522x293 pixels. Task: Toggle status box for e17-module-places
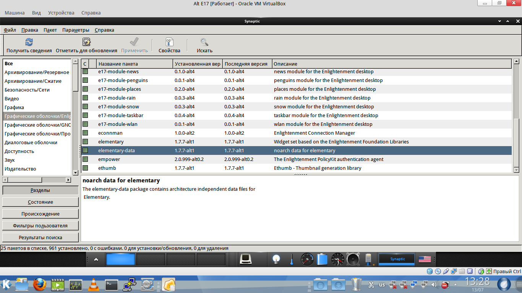[85, 89]
